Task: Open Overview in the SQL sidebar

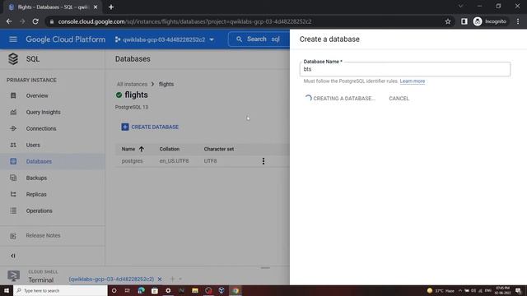Action: coord(37,95)
